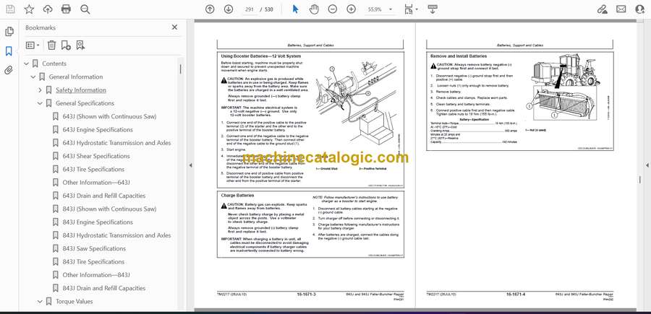The width and height of the screenshot is (651, 314).
Task: Go to previous page arrow icon
Action: [210, 9]
